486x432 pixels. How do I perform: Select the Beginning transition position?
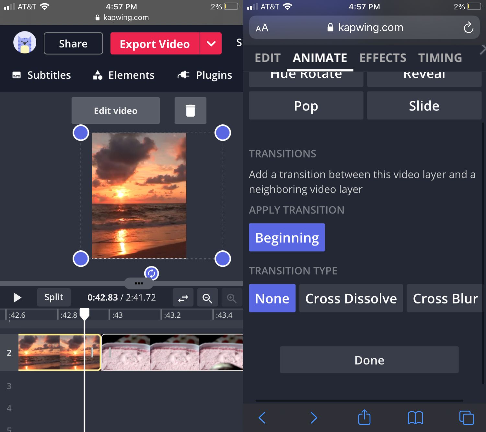(x=287, y=237)
